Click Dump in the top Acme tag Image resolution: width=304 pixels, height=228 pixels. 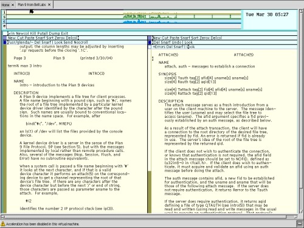click(54, 33)
